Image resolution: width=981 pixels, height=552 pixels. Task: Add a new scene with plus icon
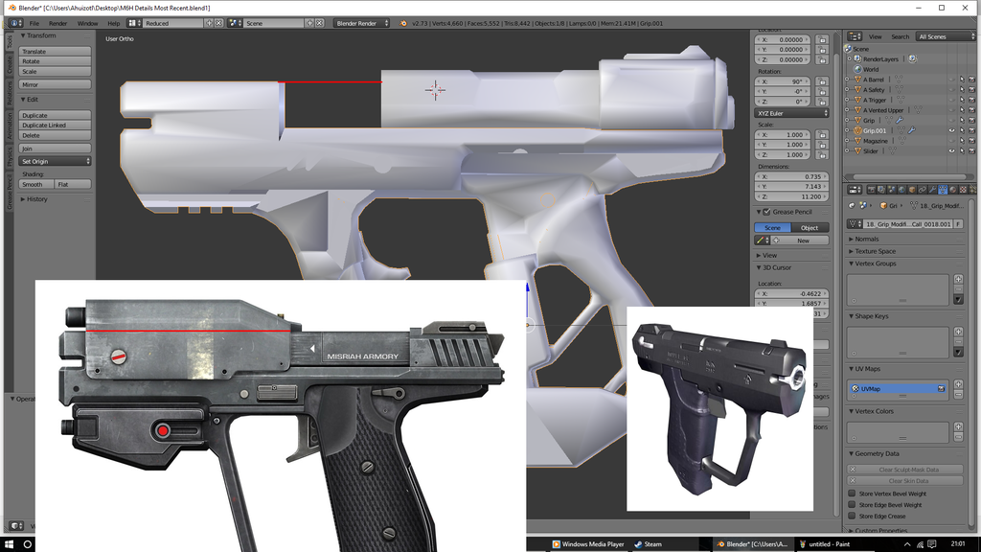tap(309, 23)
